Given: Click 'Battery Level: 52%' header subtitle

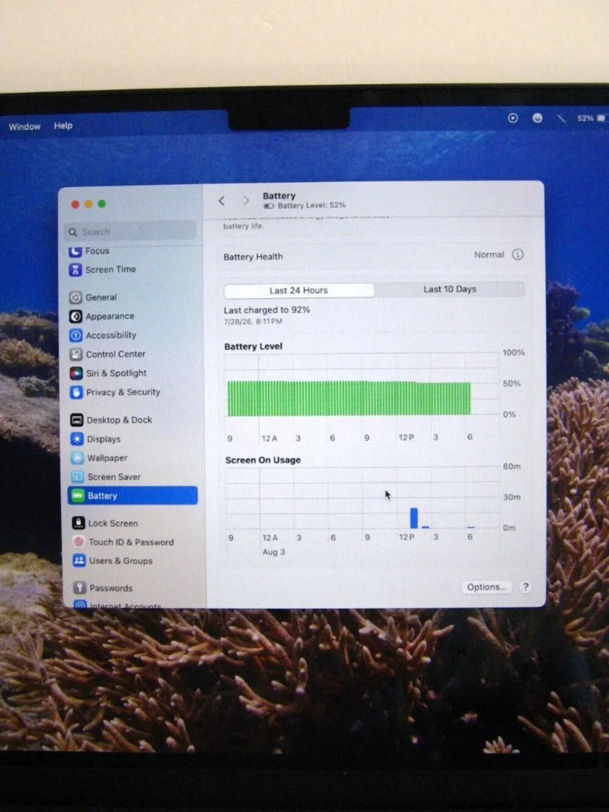Looking at the screenshot, I should pos(311,205).
